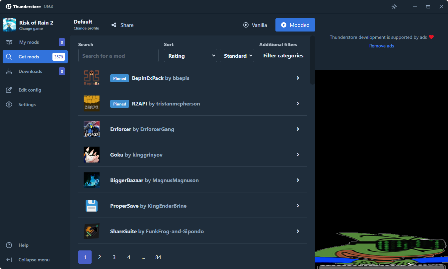Click the Enforcer by EnforcerGang title
Screen dimensions: 448x269
tap(142, 129)
